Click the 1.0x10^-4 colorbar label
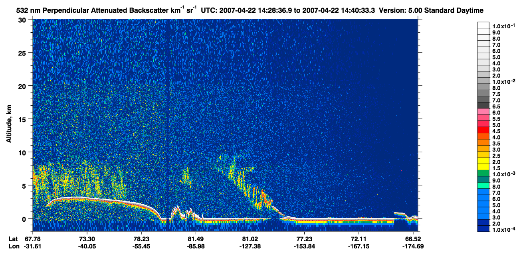This screenshot has height=266, width=519. [x=504, y=229]
